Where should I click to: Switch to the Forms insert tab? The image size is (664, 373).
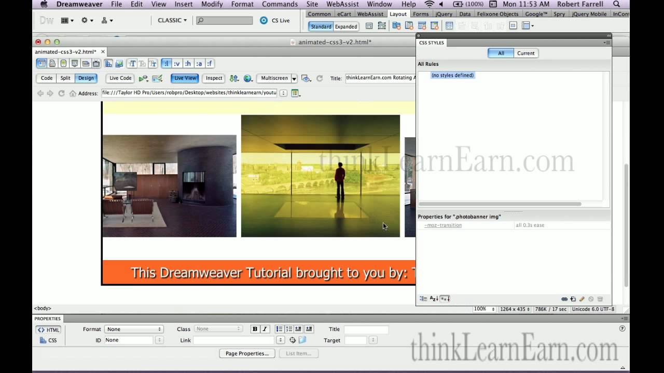pyautogui.click(x=421, y=14)
